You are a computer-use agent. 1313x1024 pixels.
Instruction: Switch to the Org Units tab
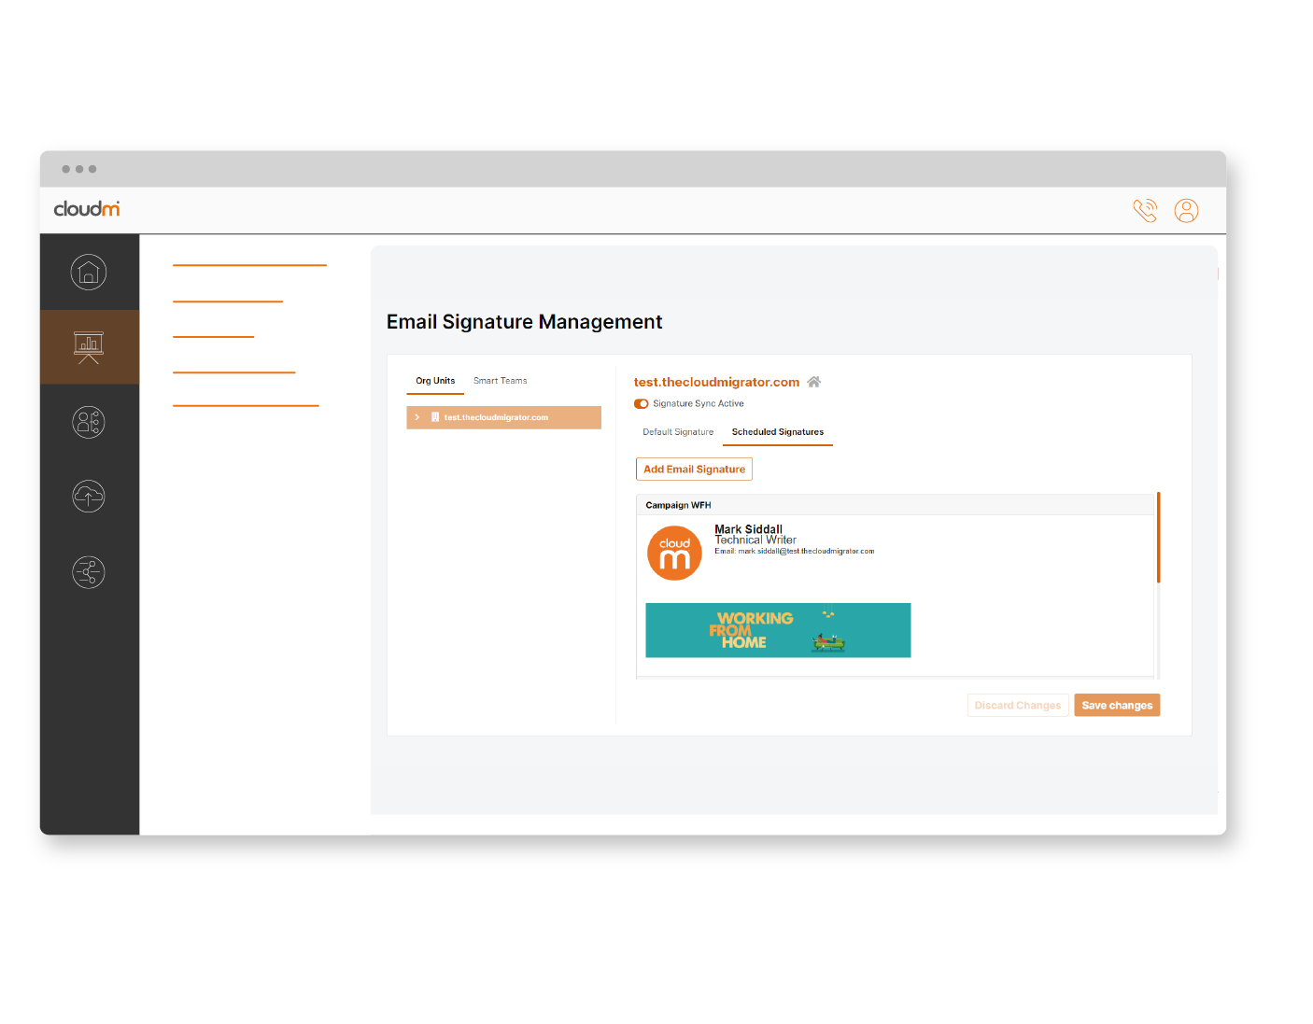click(x=435, y=381)
